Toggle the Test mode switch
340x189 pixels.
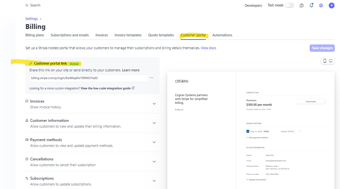[x=289, y=5]
